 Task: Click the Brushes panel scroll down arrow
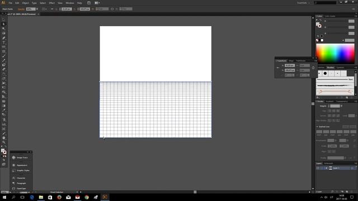(356, 94)
